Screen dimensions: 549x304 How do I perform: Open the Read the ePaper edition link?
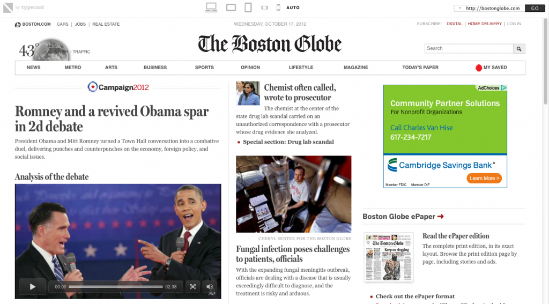pyautogui.click(x=456, y=236)
